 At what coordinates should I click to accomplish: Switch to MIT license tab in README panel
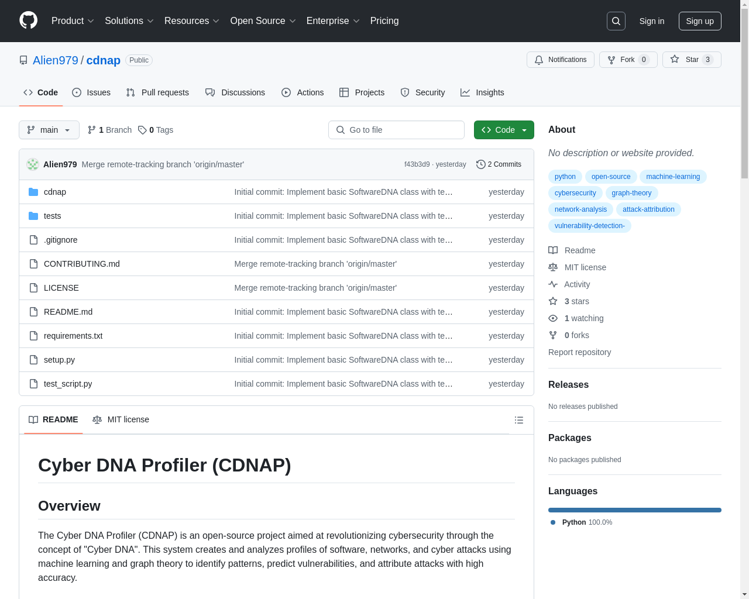pos(121,419)
